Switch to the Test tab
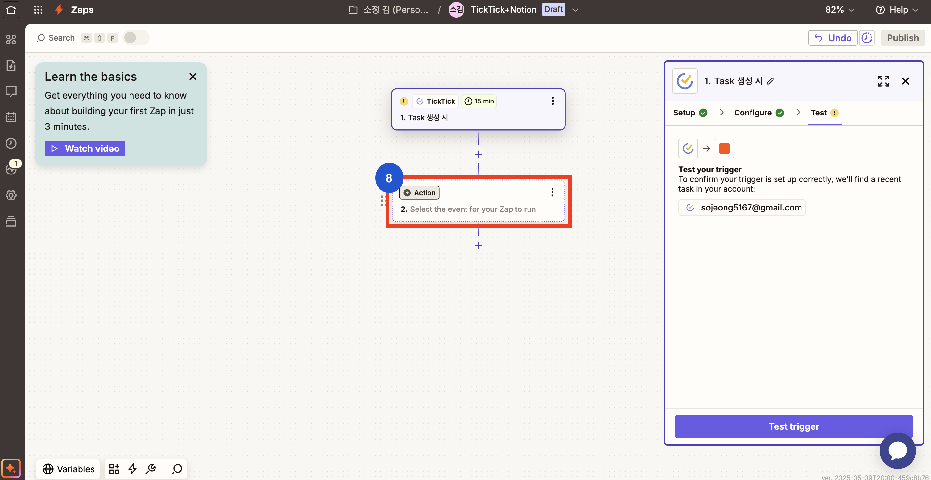The image size is (931, 480). click(825, 113)
